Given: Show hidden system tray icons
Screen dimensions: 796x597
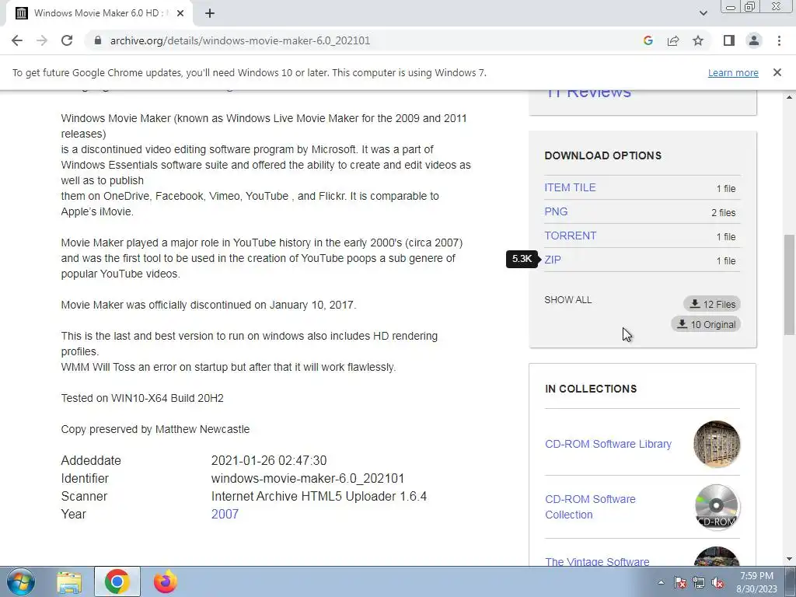Looking at the screenshot, I should pyautogui.click(x=661, y=582).
